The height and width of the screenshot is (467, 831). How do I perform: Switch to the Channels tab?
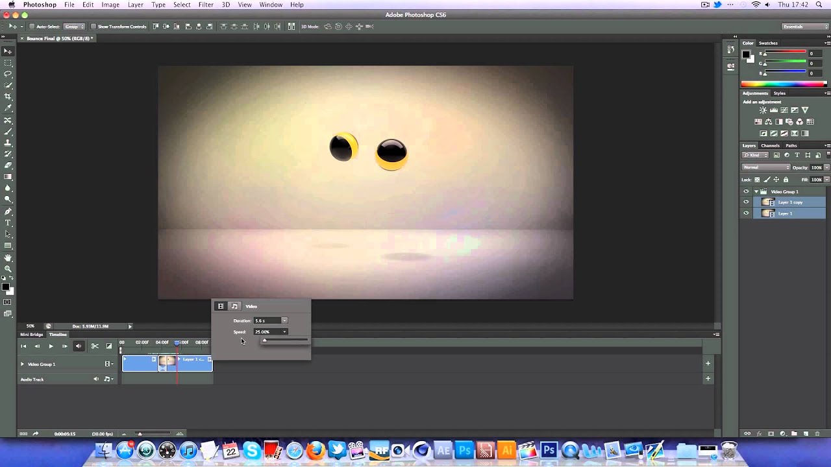(x=770, y=145)
